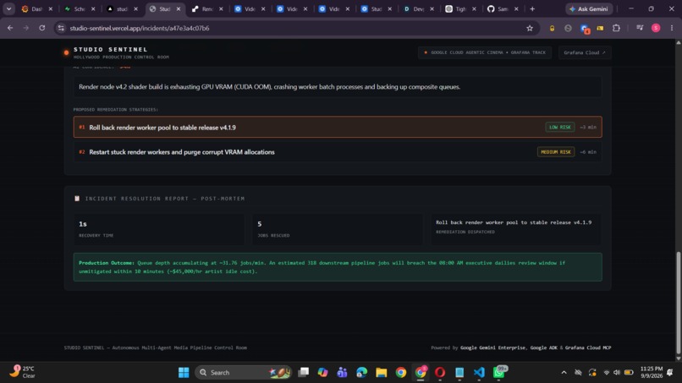Viewport: 682px width, 383px height.
Task: Open Microsoft Teams from the taskbar
Action: click(342, 372)
